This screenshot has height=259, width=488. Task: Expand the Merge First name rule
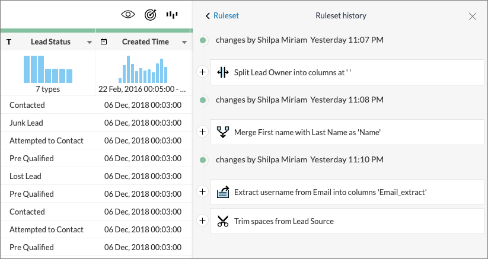[202, 132]
